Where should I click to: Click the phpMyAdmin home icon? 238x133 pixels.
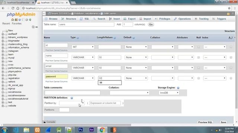coord(13,20)
